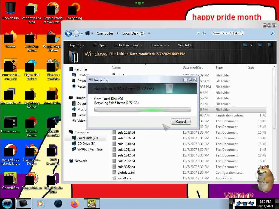Open Insaniquarium Deluxe desktop icon
The height and width of the screenshot is (209, 279).
(x=32, y=155)
